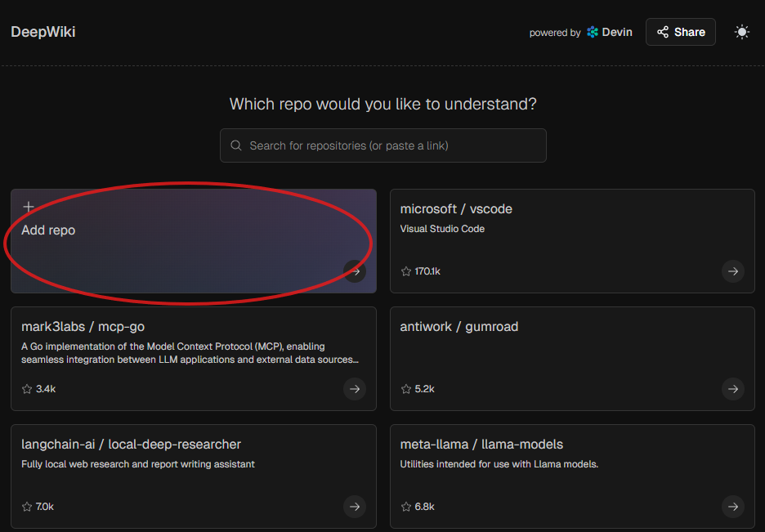Focus the repository search field
765x532 pixels.
383,145
